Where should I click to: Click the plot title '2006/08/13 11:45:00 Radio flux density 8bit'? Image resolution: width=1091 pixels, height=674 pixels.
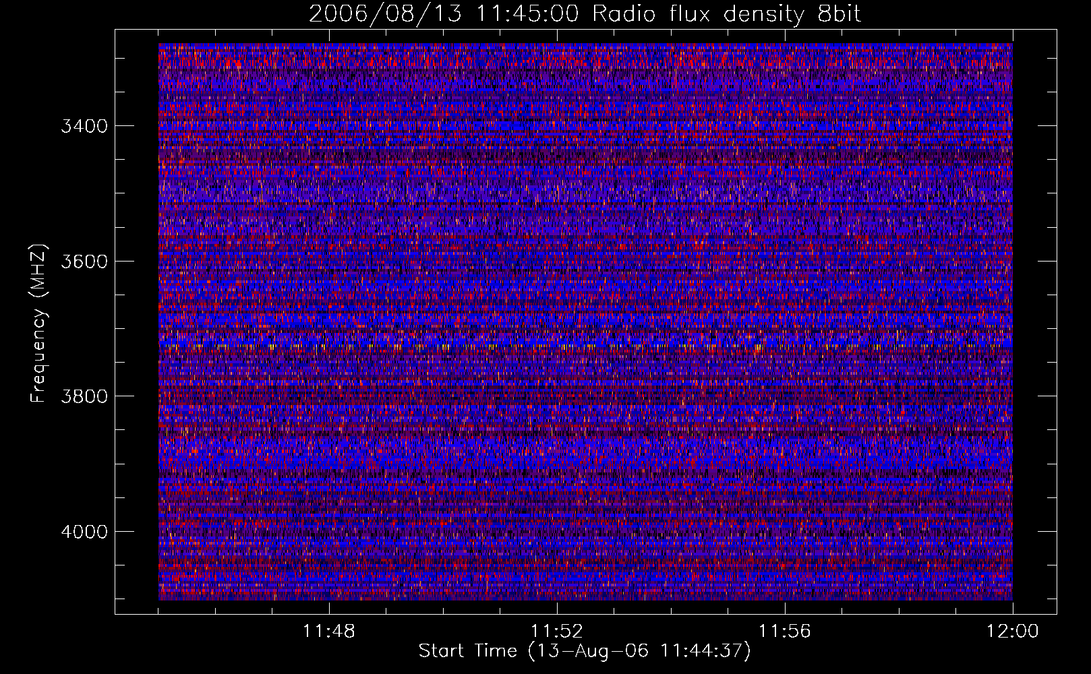(585, 13)
